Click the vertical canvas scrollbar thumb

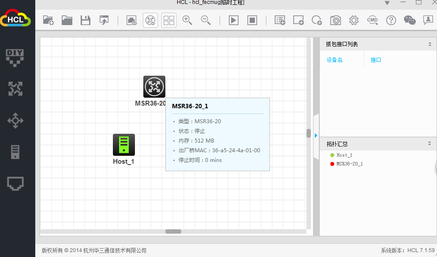point(309,133)
